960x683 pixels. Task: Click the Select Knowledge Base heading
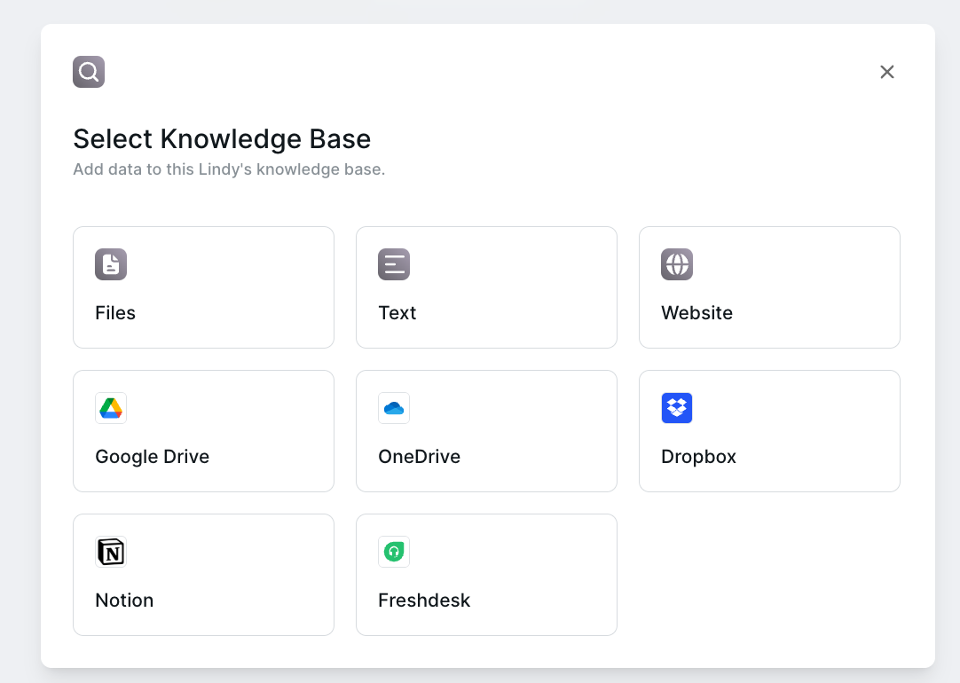222,139
